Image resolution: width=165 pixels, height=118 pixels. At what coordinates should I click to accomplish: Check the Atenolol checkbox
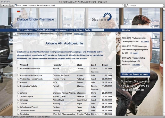[18, 82]
